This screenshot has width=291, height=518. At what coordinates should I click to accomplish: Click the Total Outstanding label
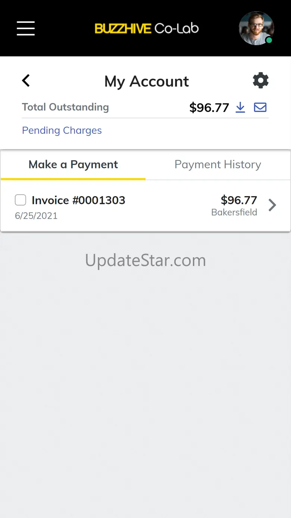point(65,107)
